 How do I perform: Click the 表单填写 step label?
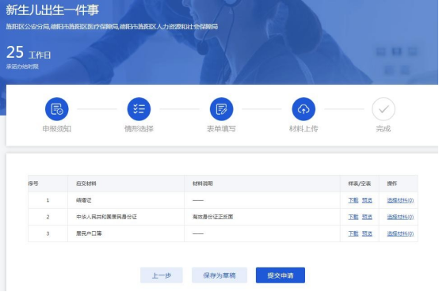click(x=221, y=129)
